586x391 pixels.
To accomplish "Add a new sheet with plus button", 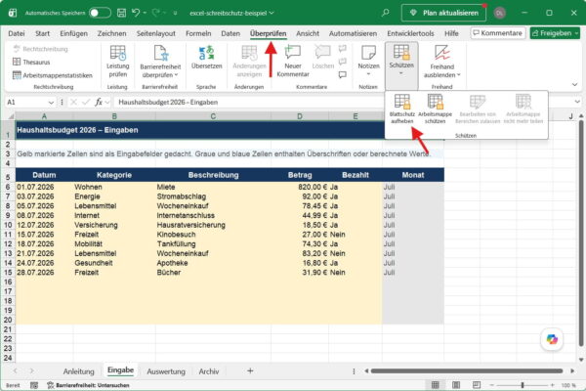I will (250, 370).
